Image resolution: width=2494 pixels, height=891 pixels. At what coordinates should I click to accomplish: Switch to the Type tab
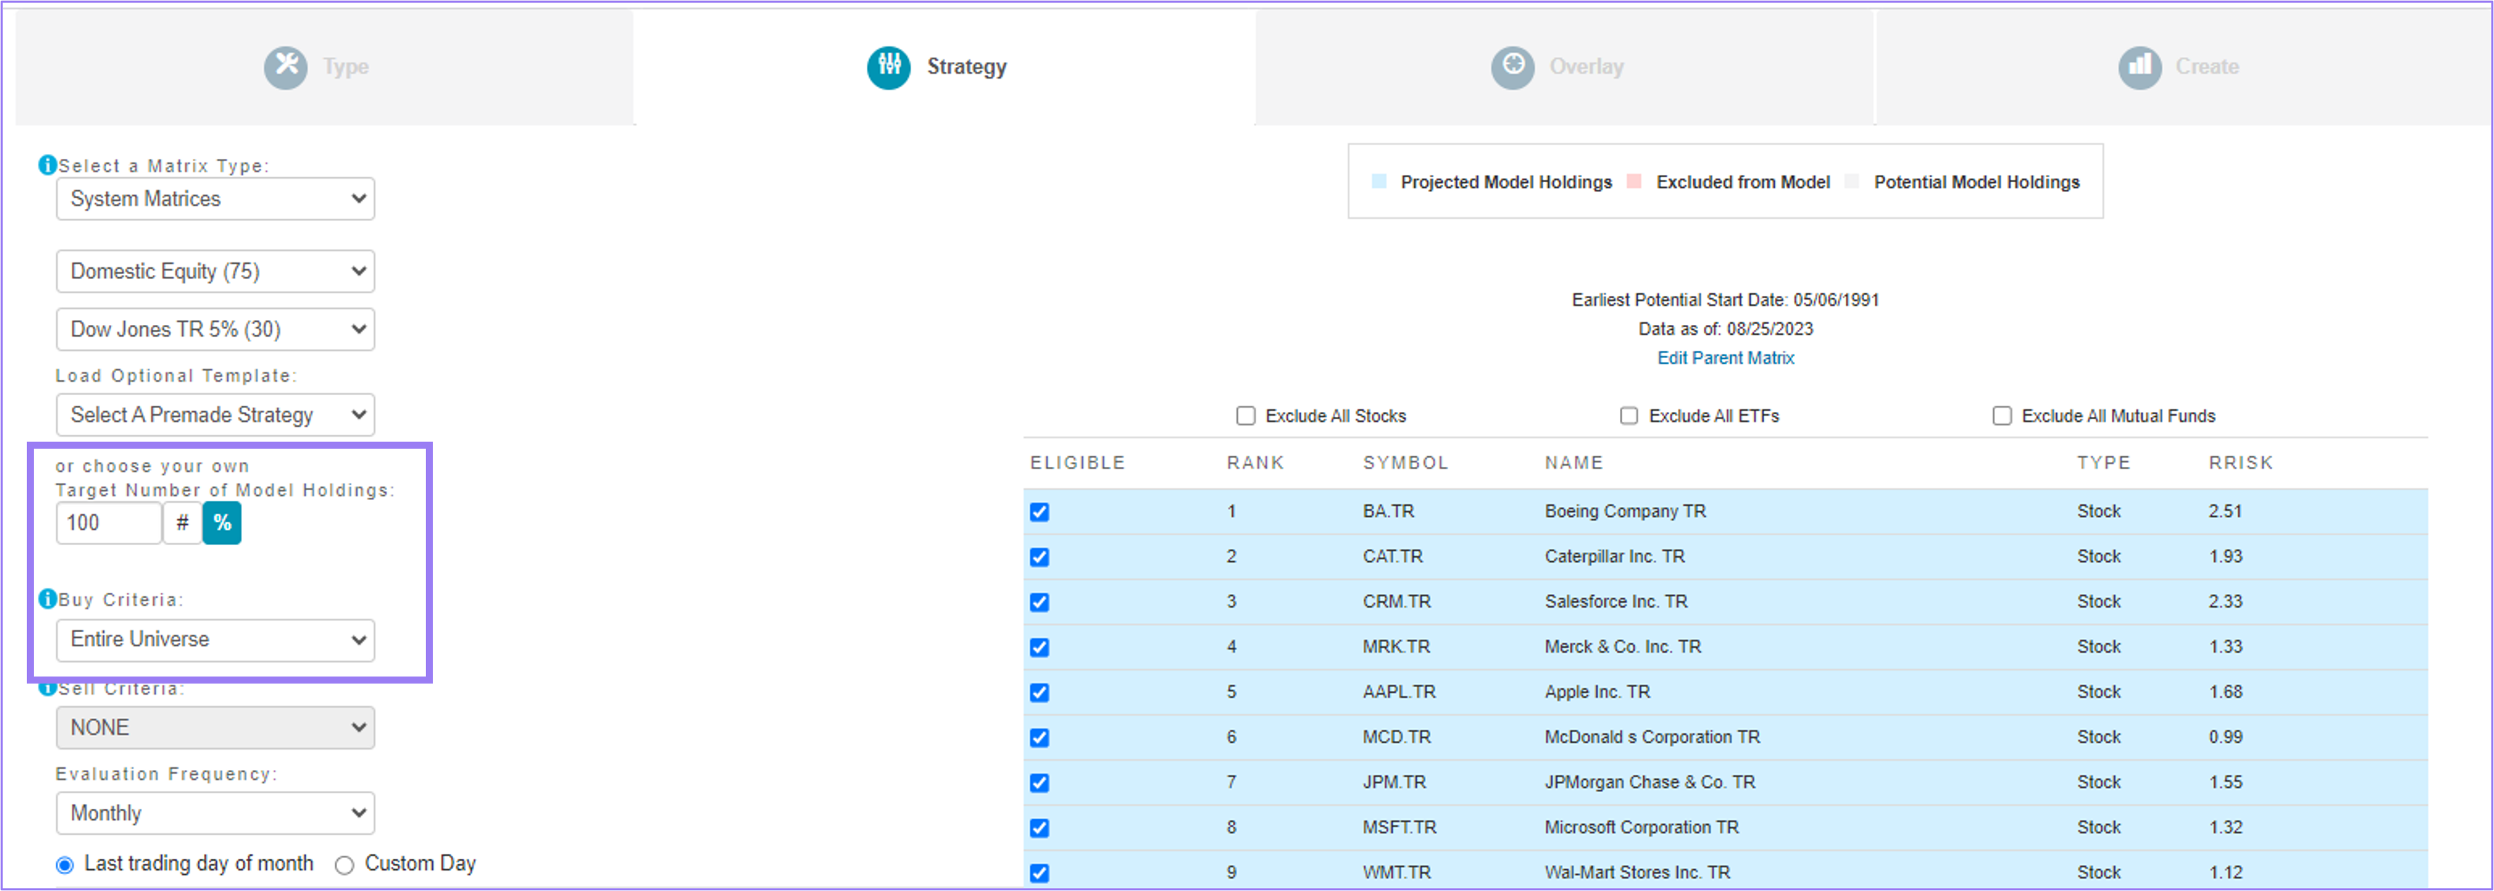tap(324, 67)
